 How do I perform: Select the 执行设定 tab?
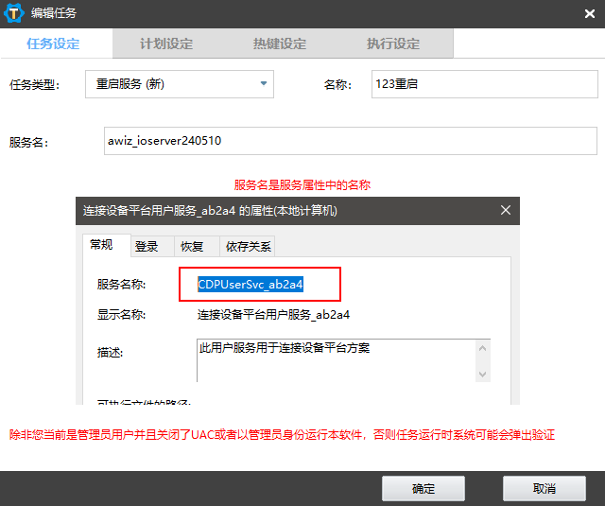coord(393,44)
